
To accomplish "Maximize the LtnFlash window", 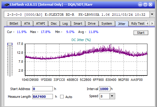I will 145,4.
